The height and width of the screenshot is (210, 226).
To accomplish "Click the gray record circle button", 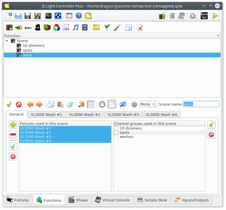I will (134, 104).
